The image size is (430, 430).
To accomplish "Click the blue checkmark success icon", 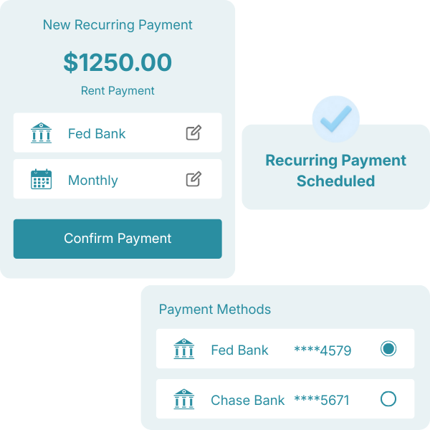I will (x=335, y=119).
